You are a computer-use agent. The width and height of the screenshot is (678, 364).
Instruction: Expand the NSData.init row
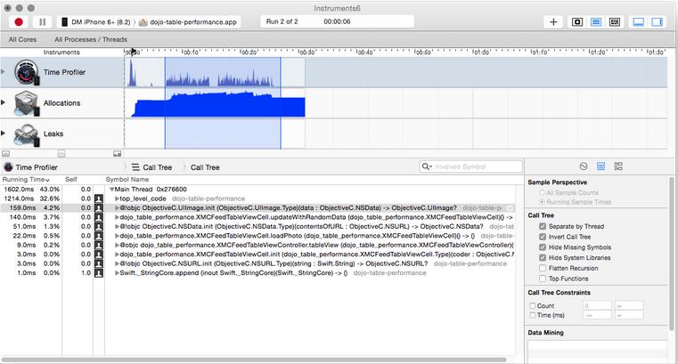tap(117, 226)
